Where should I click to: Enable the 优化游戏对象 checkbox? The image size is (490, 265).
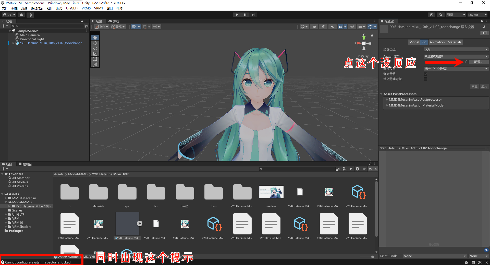point(425,79)
